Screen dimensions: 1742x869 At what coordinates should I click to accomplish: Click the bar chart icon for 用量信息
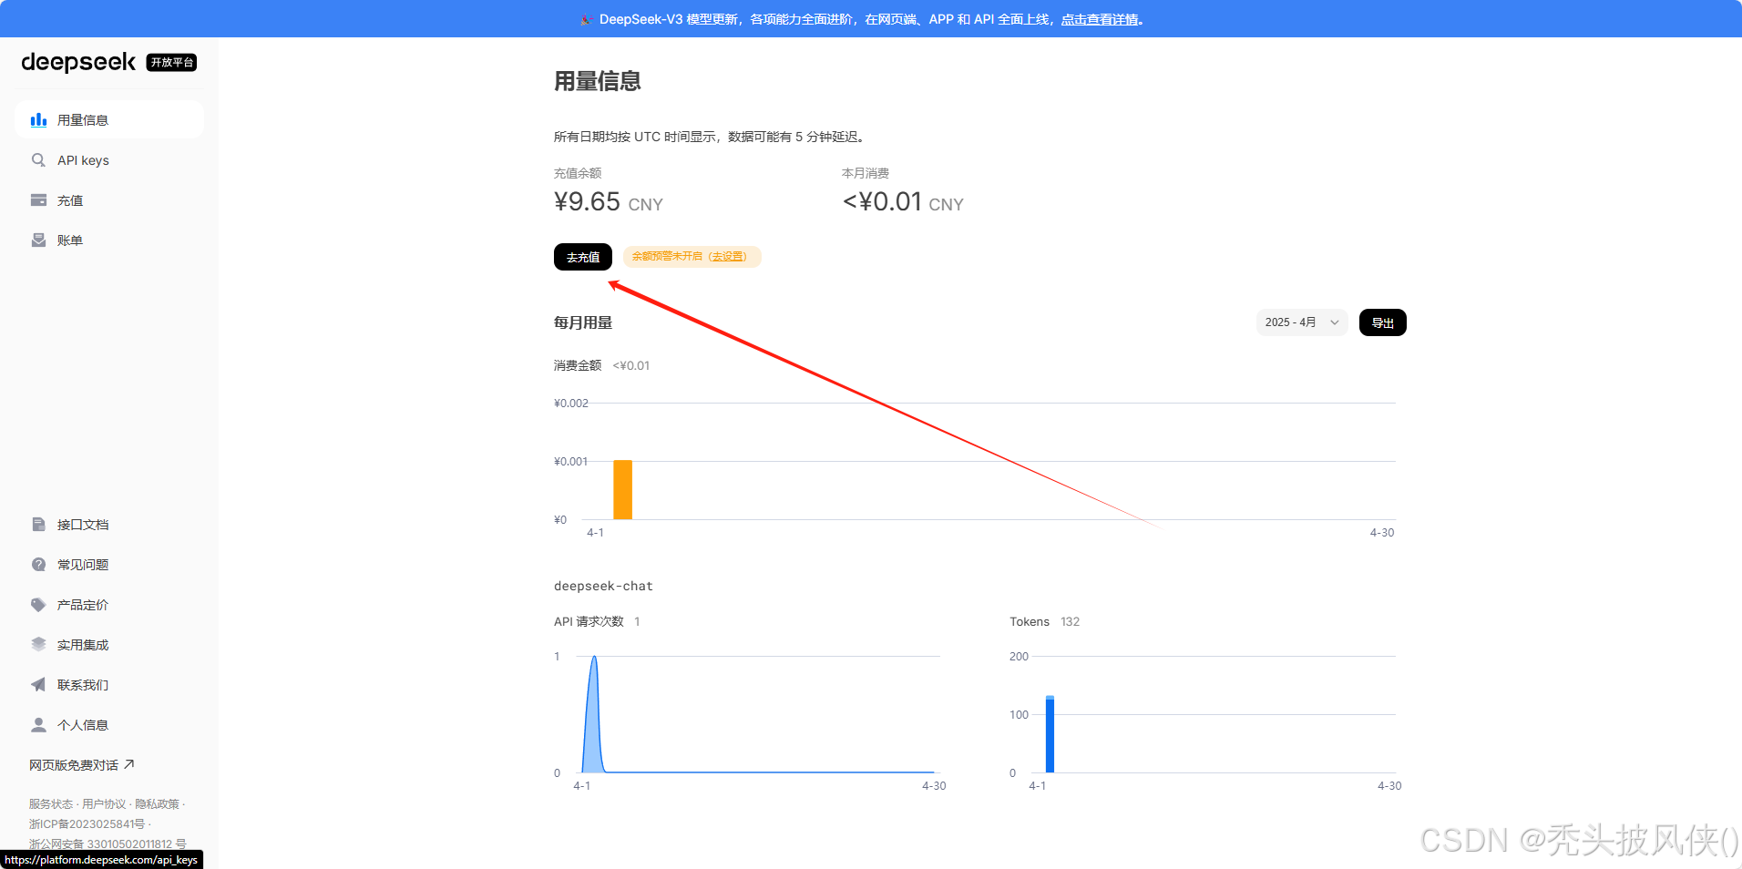38,120
